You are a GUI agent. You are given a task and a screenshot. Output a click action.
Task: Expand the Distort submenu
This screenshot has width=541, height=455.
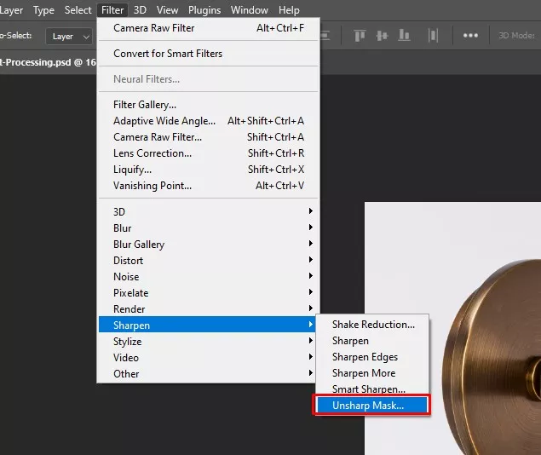click(209, 260)
